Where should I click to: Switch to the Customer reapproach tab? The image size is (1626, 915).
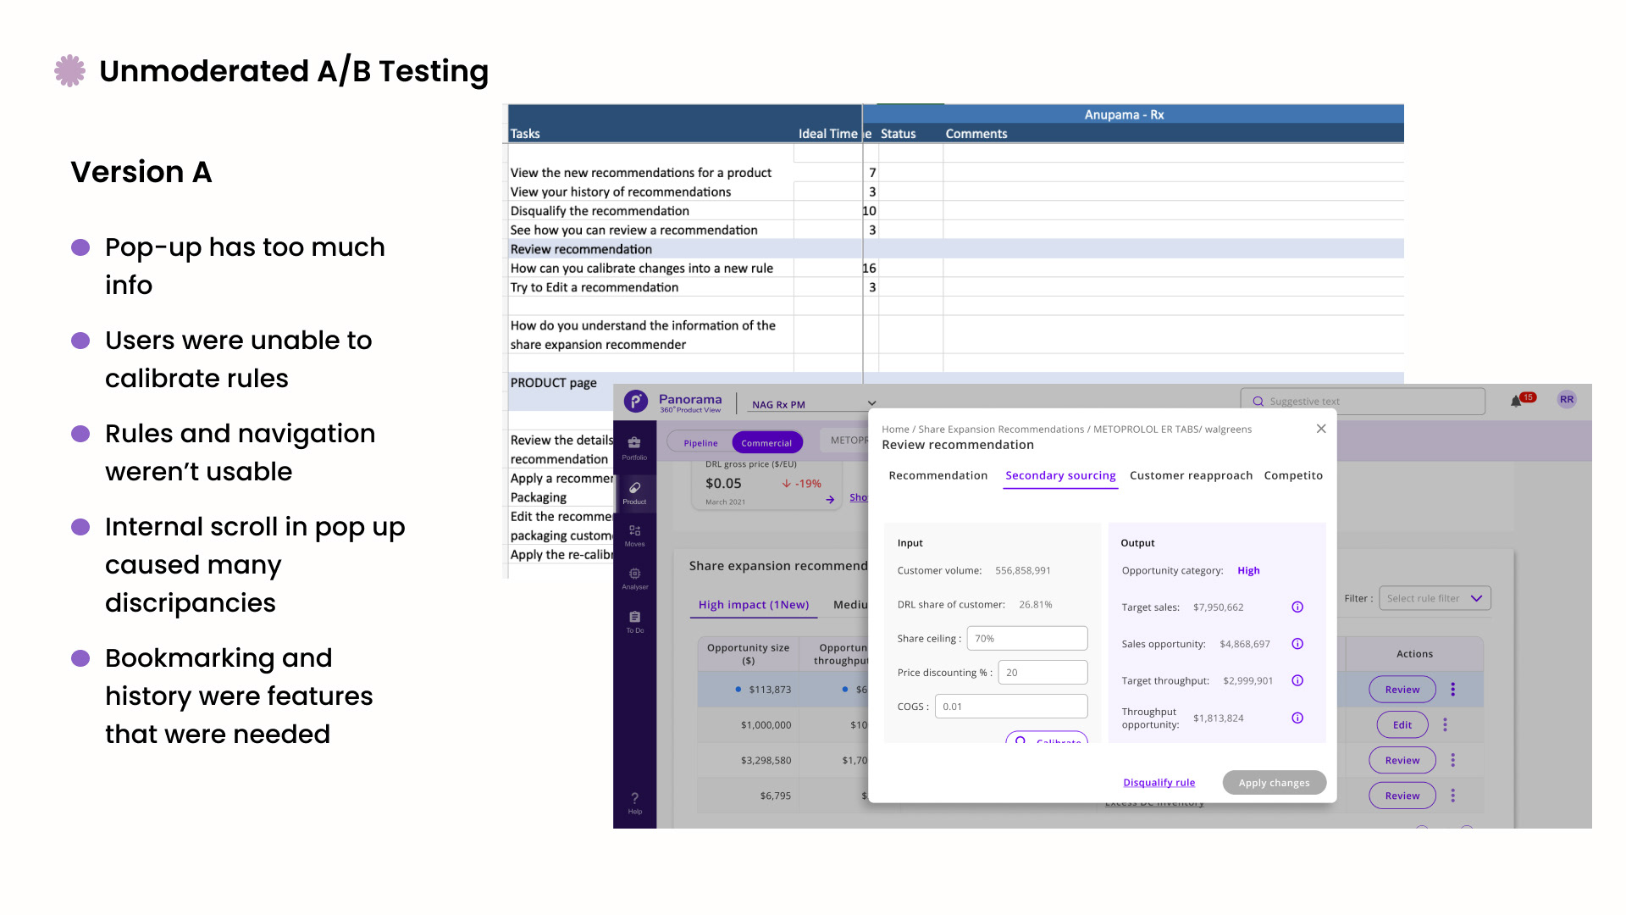(x=1190, y=475)
